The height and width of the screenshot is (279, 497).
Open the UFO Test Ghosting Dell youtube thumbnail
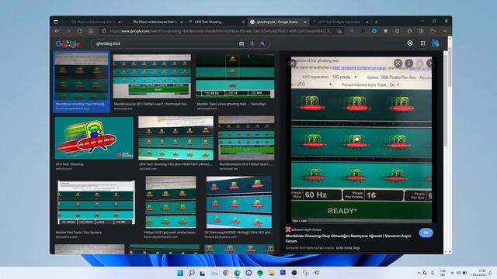click(176, 138)
